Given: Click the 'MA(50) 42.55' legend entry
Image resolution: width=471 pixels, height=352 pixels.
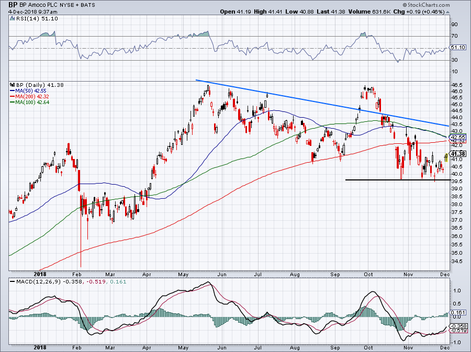Looking at the screenshot, I should click(x=31, y=90).
